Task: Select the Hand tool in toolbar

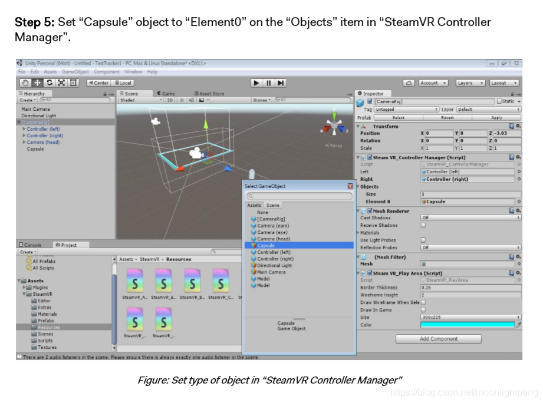Action: [25, 83]
